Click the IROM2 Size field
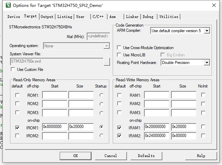The image size is (222, 165). tap(81, 136)
